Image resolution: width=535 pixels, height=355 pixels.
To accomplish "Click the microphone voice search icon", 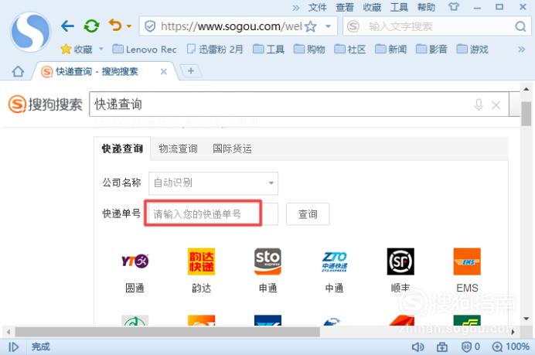I will (479, 104).
